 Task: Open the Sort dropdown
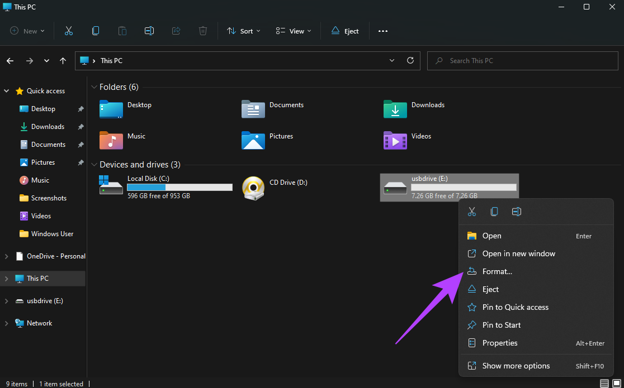click(x=244, y=31)
